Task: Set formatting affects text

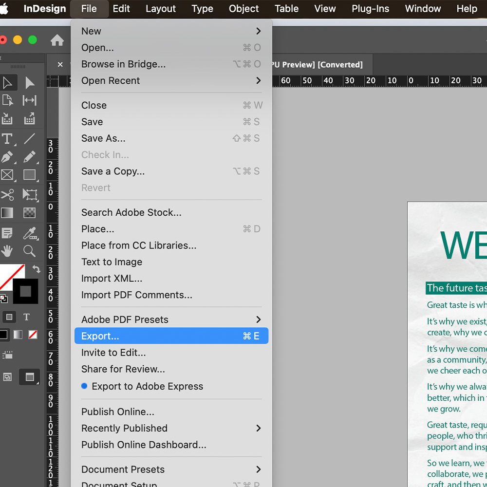Action: [26, 317]
